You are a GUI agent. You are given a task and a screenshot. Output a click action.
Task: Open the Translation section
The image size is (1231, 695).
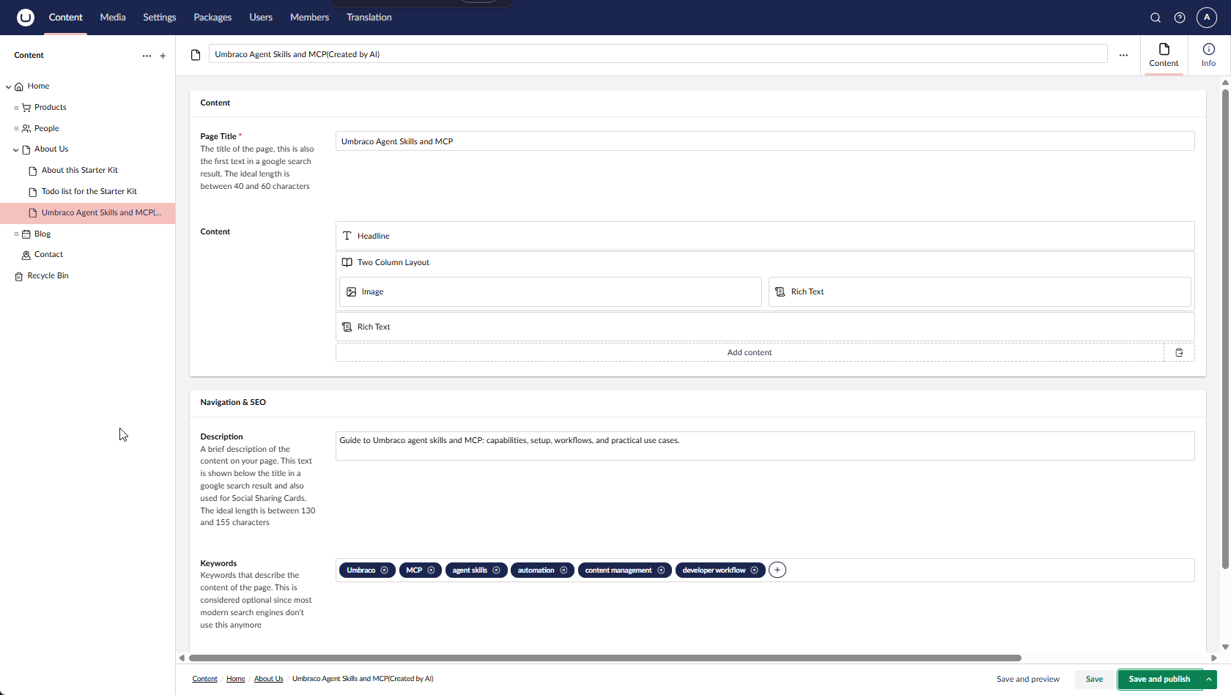[x=369, y=18]
